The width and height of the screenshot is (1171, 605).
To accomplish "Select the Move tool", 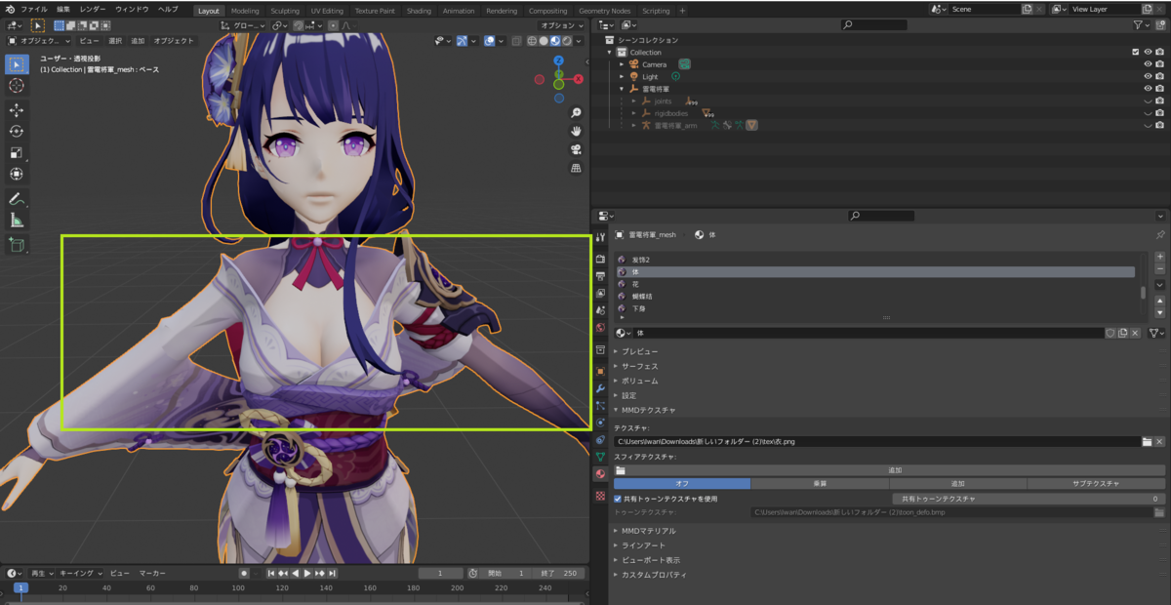I will point(17,110).
